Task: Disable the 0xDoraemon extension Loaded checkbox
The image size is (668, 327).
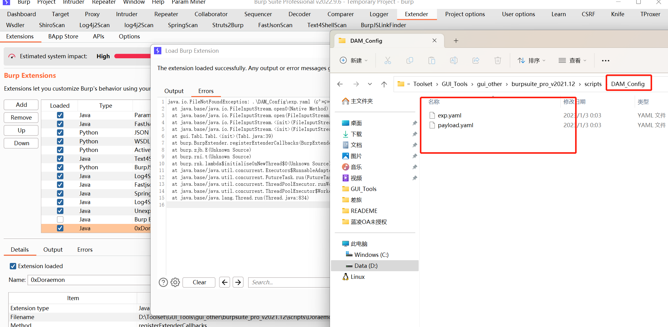Action: click(60, 228)
